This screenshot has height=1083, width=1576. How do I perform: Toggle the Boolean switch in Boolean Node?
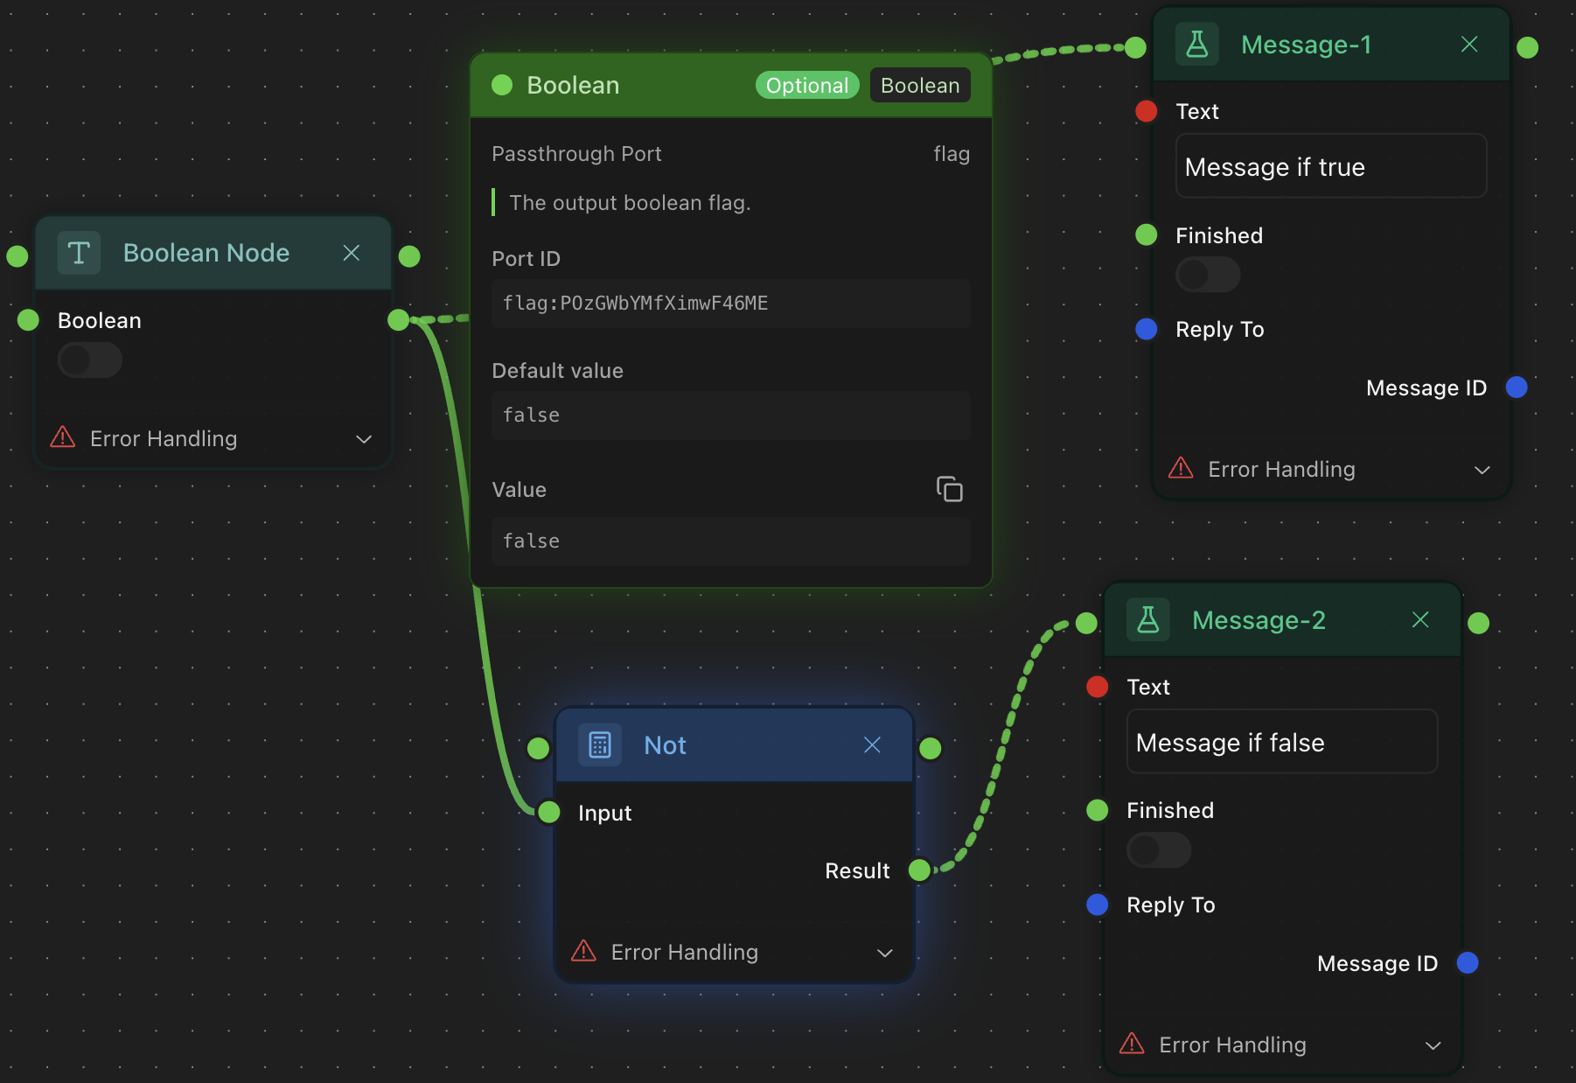89,360
